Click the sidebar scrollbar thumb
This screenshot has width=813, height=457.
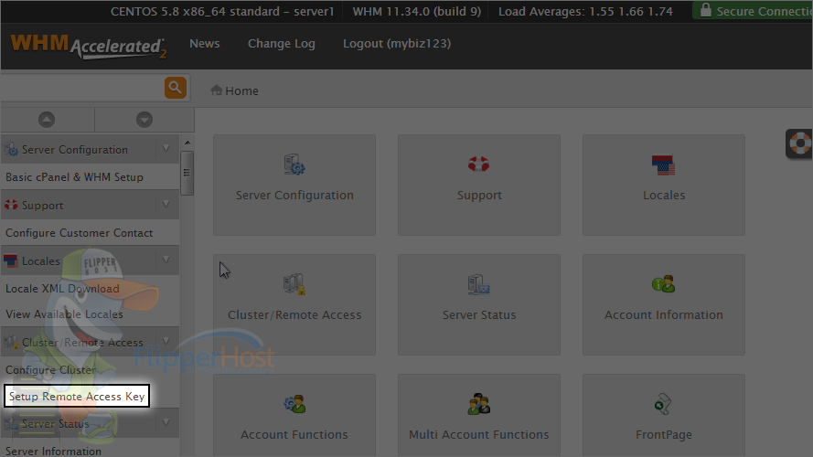(187, 173)
